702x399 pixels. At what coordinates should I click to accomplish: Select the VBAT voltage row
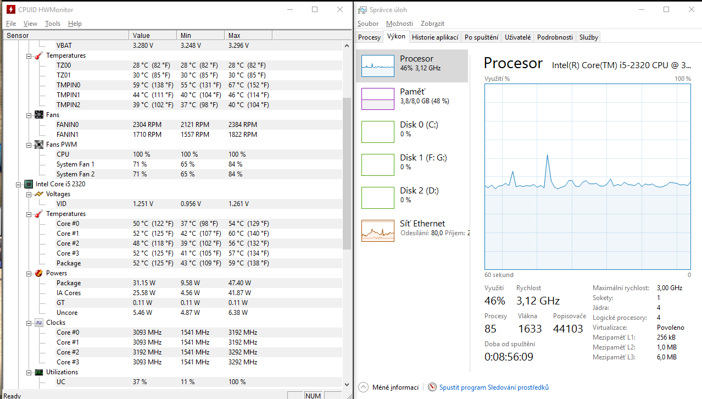tap(172, 46)
